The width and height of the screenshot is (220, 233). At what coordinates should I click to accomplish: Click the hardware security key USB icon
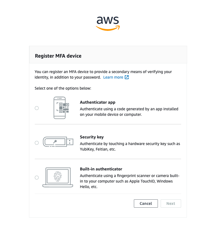pyautogui.click(x=57, y=141)
